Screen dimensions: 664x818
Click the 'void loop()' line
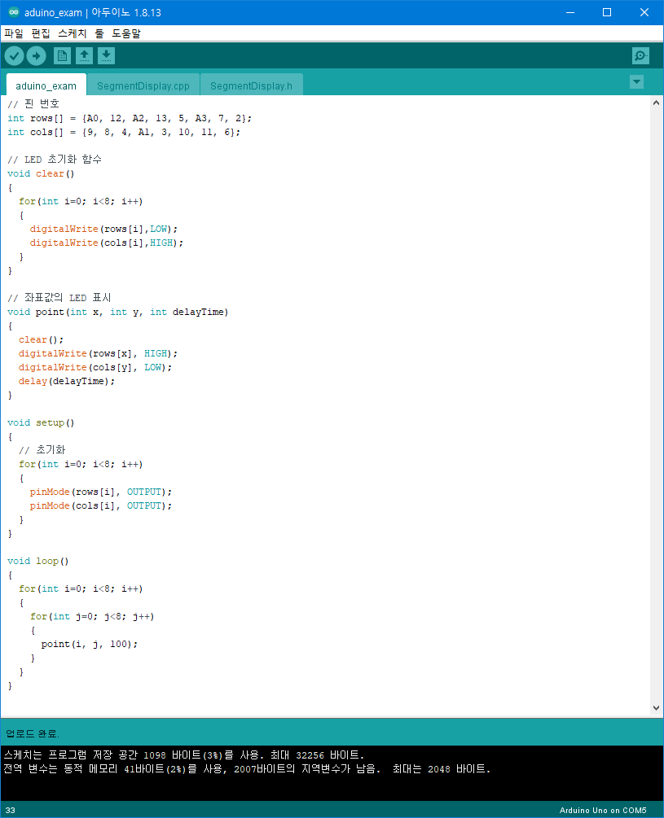coord(38,561)
